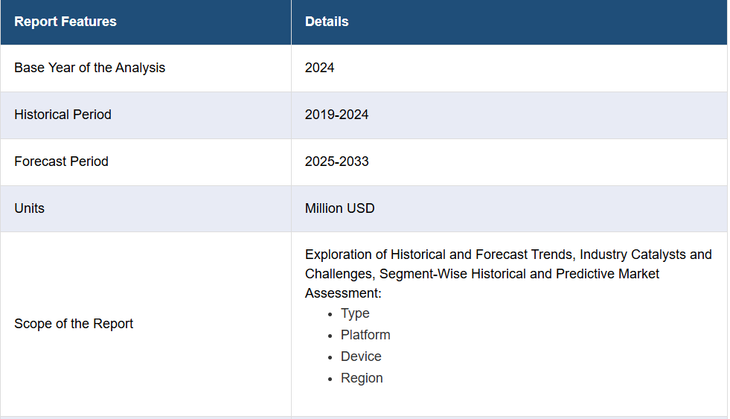Click the Type bullet item

click(x=355, y=313)
